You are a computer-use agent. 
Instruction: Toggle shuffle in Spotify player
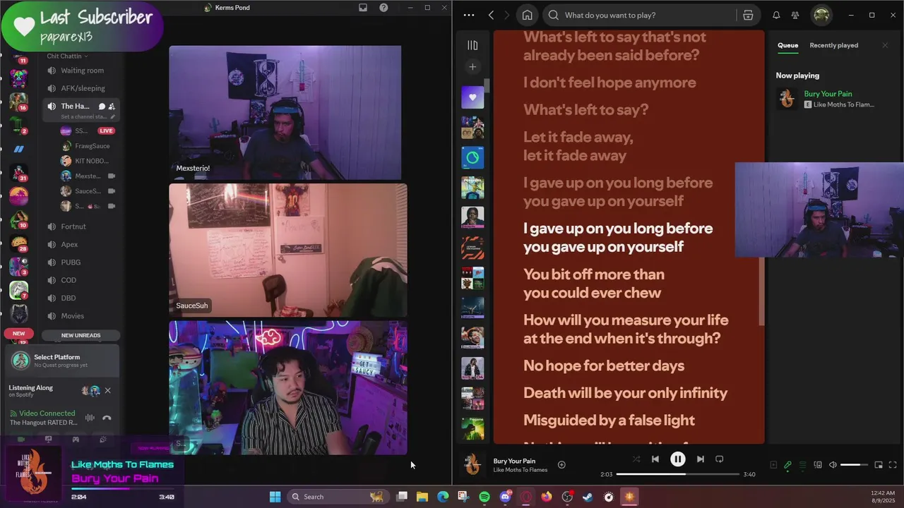636,459
